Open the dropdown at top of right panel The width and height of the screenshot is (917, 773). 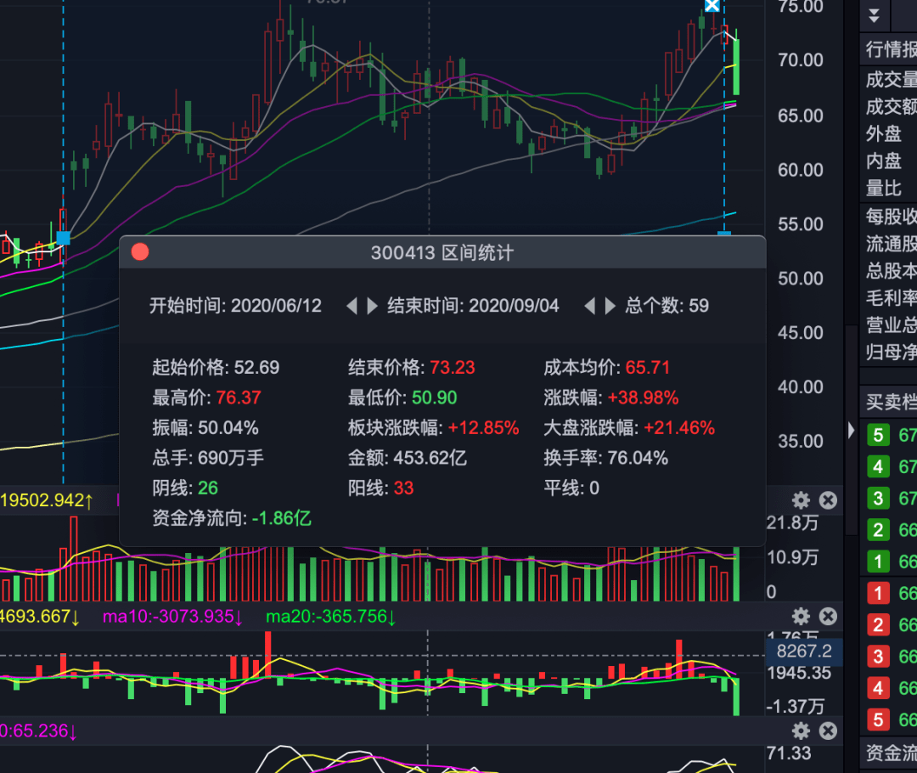[875, 15]
